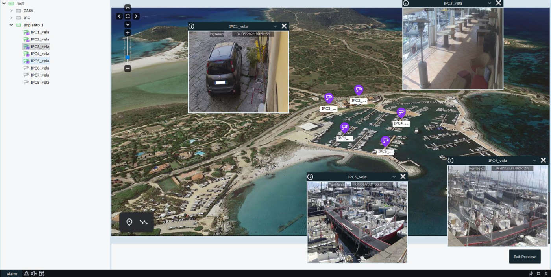Viewport: 551px width, 277px height.
Task: Select the polyline path tool
Action: pyautogui.click(x=144, y=222)
